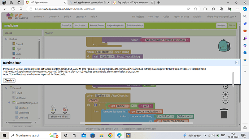
Task: Collapse the Screen2 component tree
Action: tap(6, 88)
